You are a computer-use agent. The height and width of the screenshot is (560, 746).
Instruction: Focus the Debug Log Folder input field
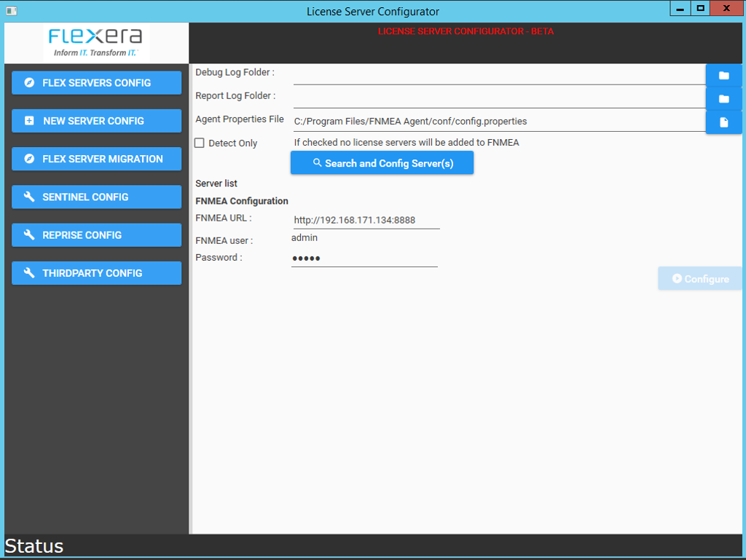click(500, 75)
